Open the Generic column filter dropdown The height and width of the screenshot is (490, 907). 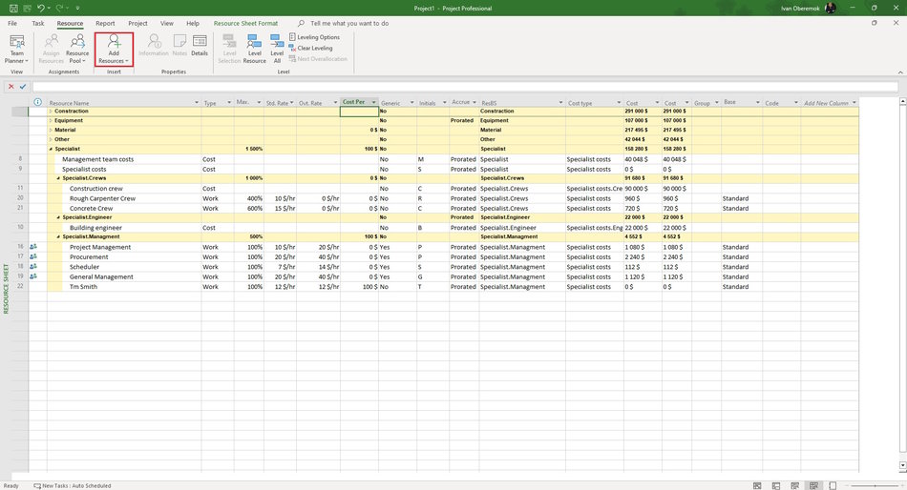tap(411, 103)
